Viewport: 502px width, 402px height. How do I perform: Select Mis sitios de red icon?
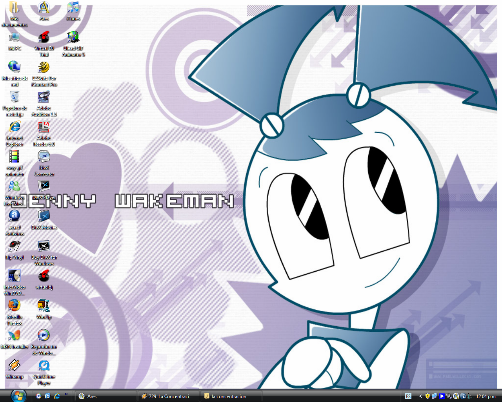click(x=15, y=74)
